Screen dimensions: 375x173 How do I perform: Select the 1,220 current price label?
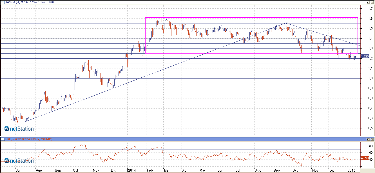[365, 56]
